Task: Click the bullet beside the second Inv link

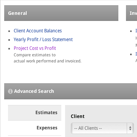Action: point(131,54)
